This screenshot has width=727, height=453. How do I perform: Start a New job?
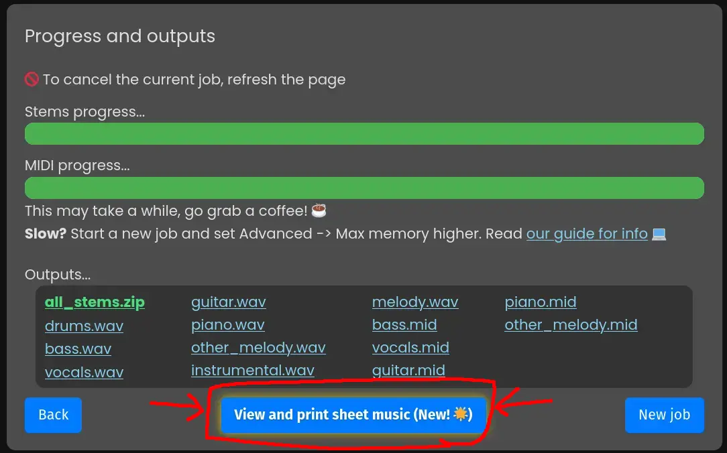tap(664, 415)
